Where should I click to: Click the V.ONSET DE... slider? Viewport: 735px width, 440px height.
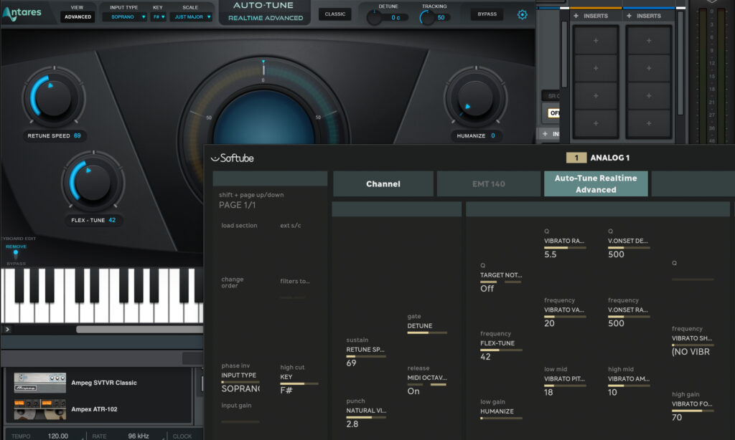pos(629,248)
